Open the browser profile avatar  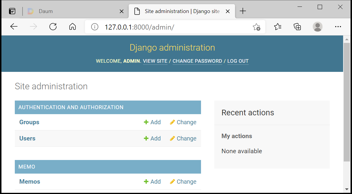[317, 27]
